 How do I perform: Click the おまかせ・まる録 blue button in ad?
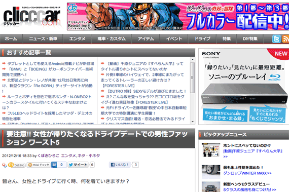(x=225, y=115)
